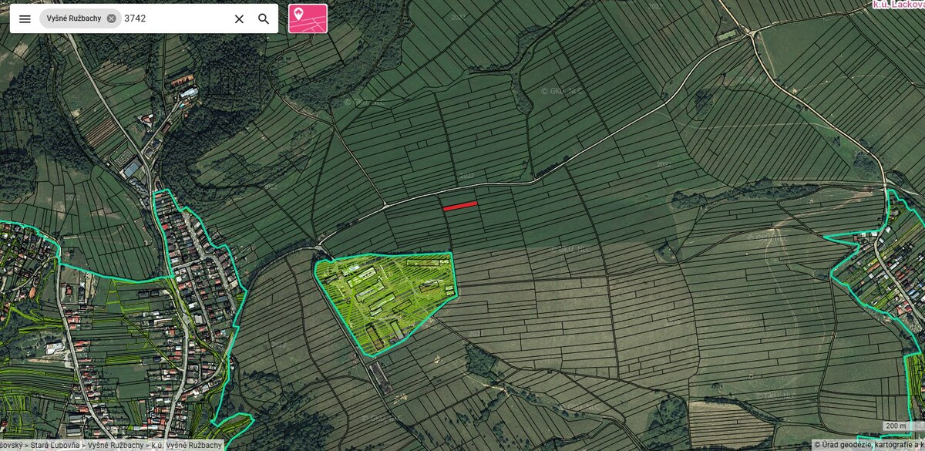Clear the search field with the X
Viewport: 925px width, 451px height.
239,19
